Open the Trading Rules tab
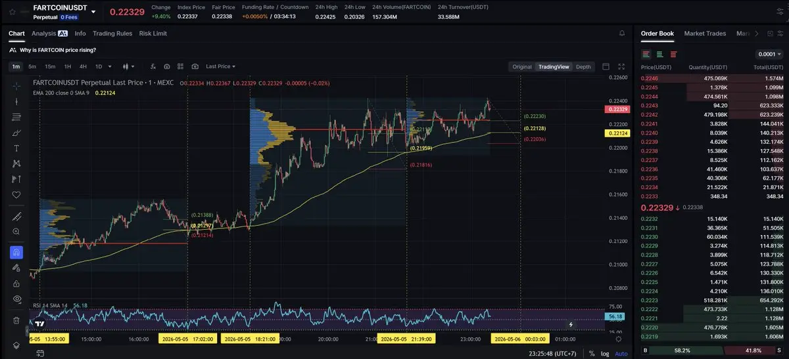The height and width of the screenshot is (359, 789). pos(112,33)
